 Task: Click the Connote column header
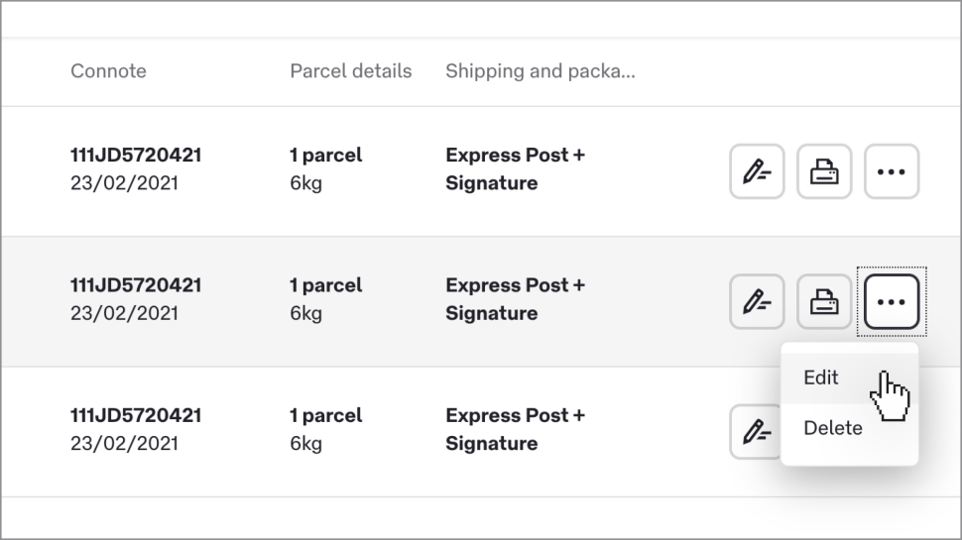[x=108, y=71]
